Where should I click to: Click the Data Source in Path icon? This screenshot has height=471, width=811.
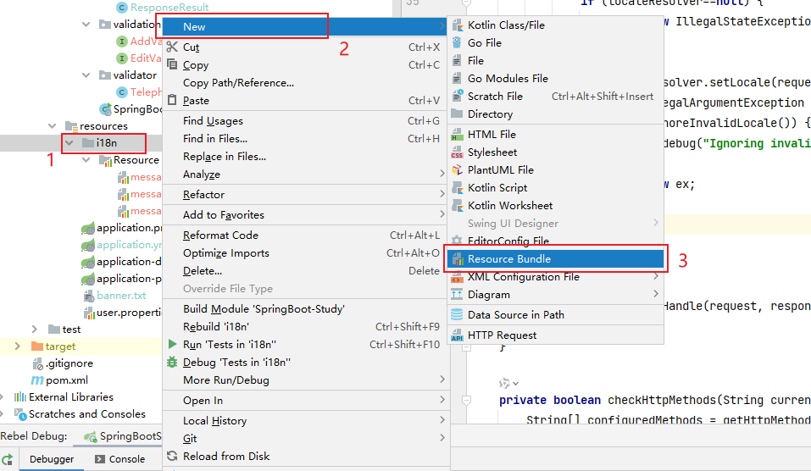(x=458, y=315)
